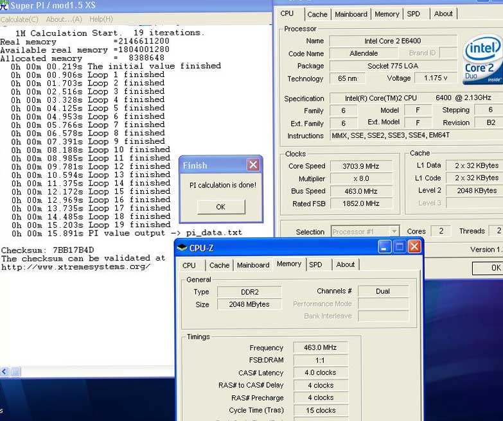Click the Rated FSB value 1852.0 MHz
Screen dimensions: 503x421
[361, 203]
